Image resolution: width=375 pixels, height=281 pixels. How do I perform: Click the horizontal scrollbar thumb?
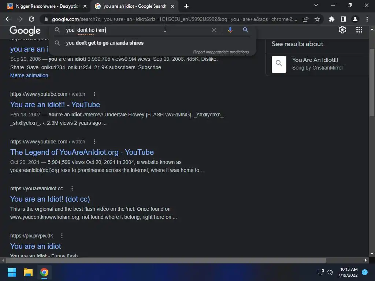point(166,260)
